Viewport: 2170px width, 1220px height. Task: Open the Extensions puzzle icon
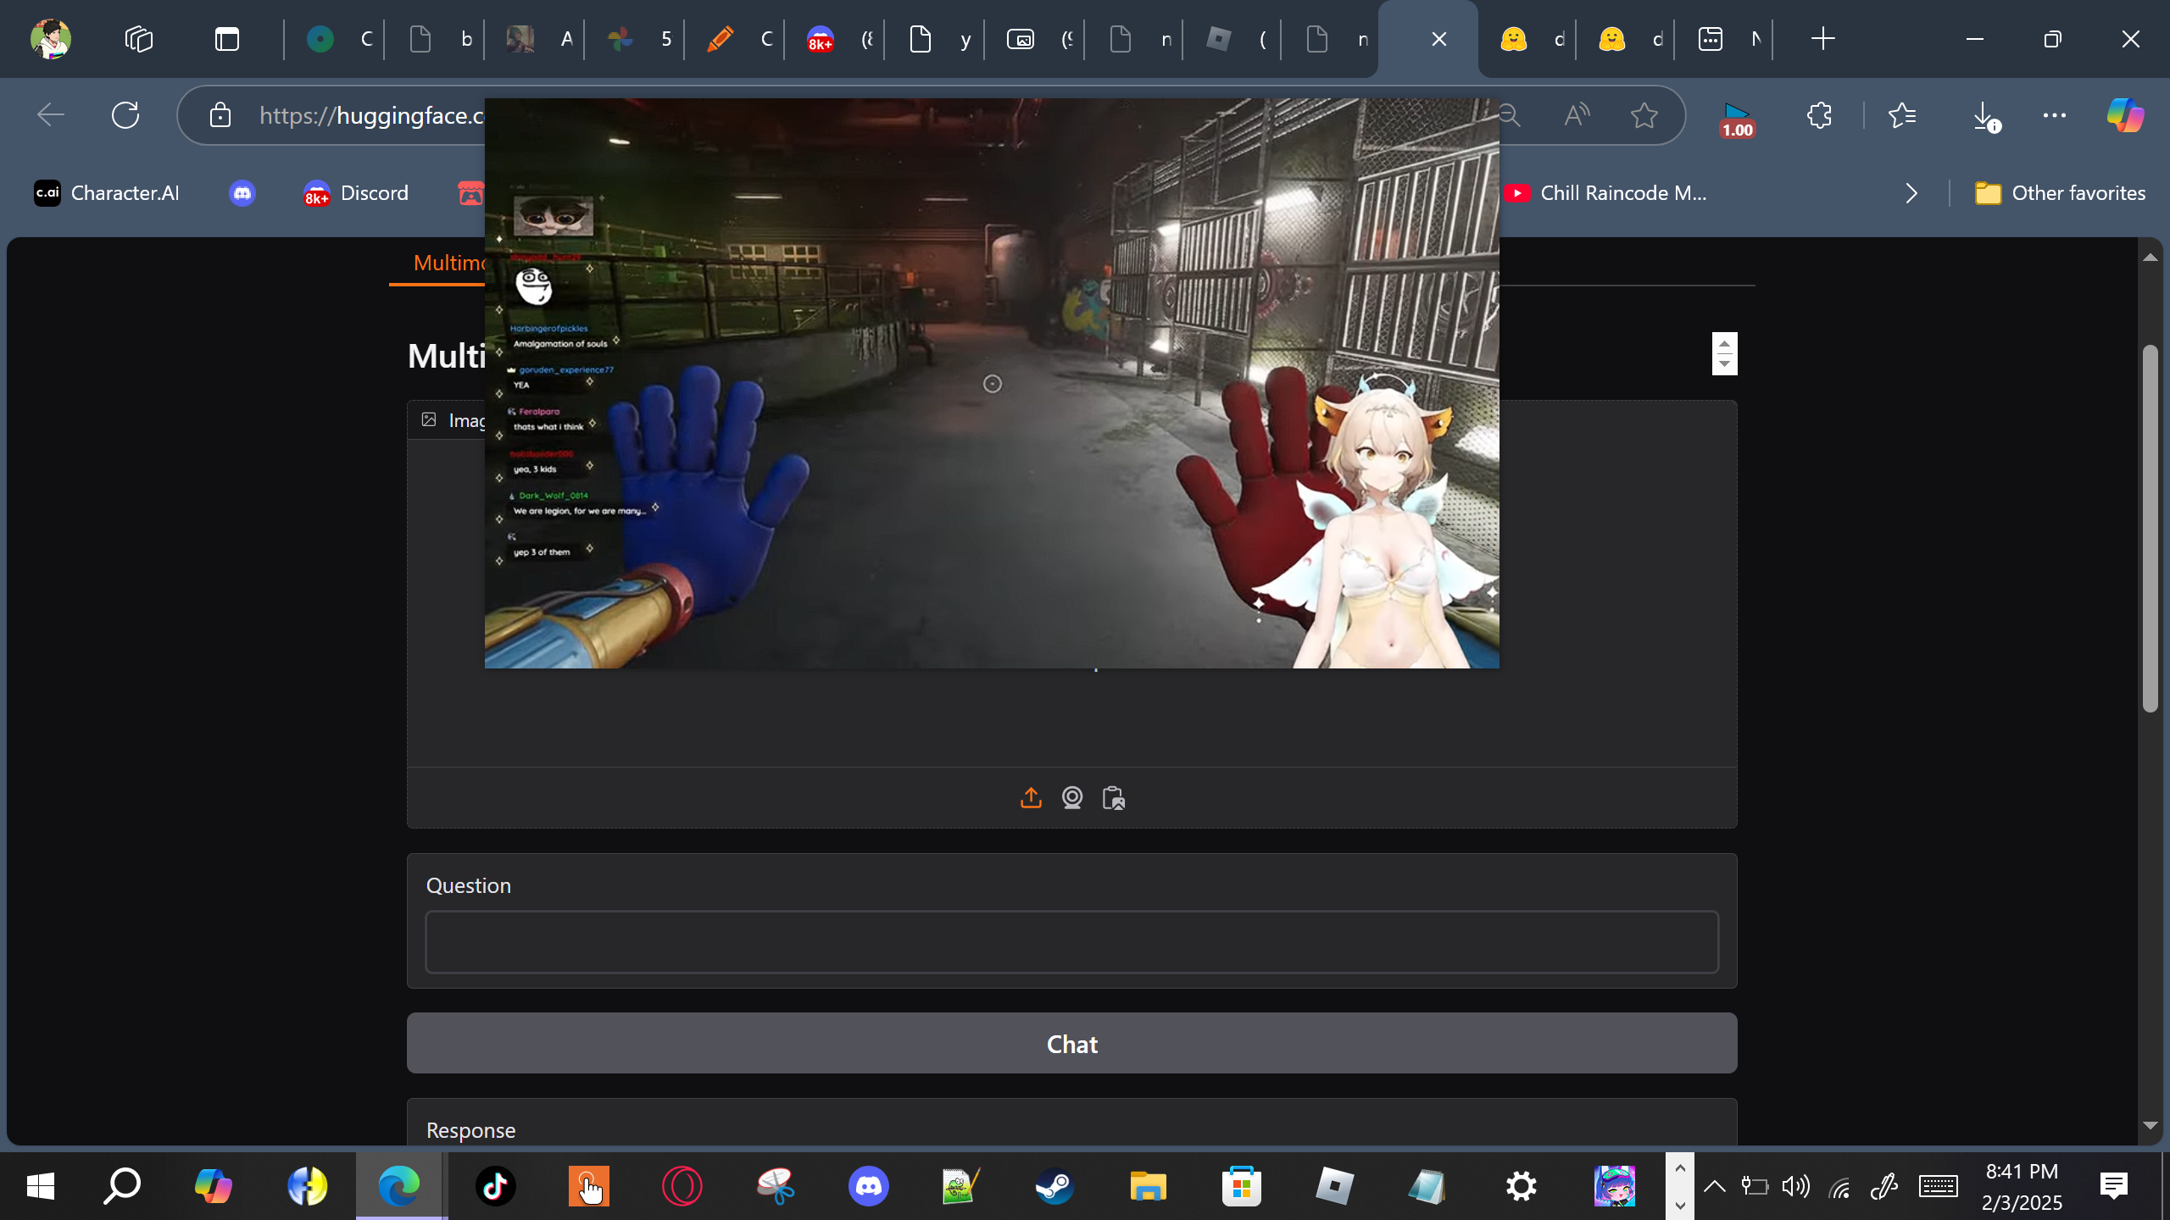[1820, 115]
